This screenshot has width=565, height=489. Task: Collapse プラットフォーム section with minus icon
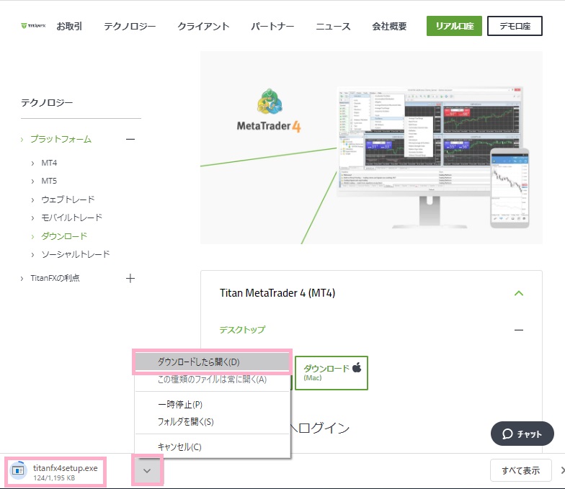point(130,140)
